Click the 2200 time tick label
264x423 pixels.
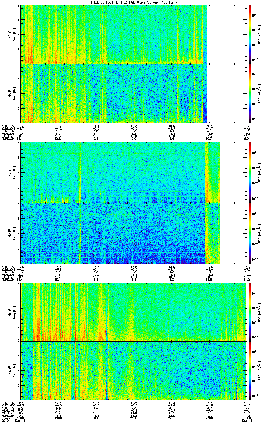click(171, 417)
